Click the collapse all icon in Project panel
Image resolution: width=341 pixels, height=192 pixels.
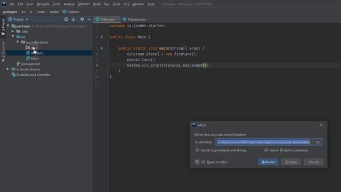(74, 19)
